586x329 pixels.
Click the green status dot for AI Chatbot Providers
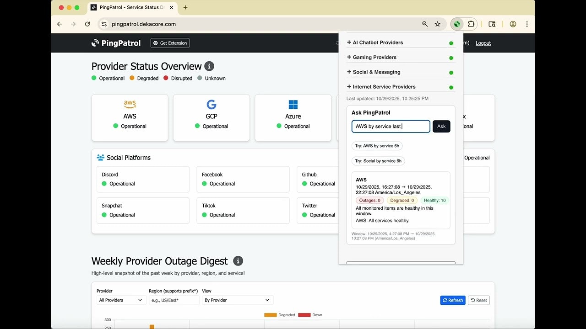point(451,43)
